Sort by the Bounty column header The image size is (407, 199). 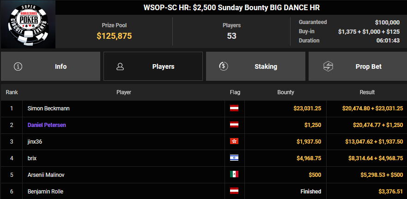(286, 92)
